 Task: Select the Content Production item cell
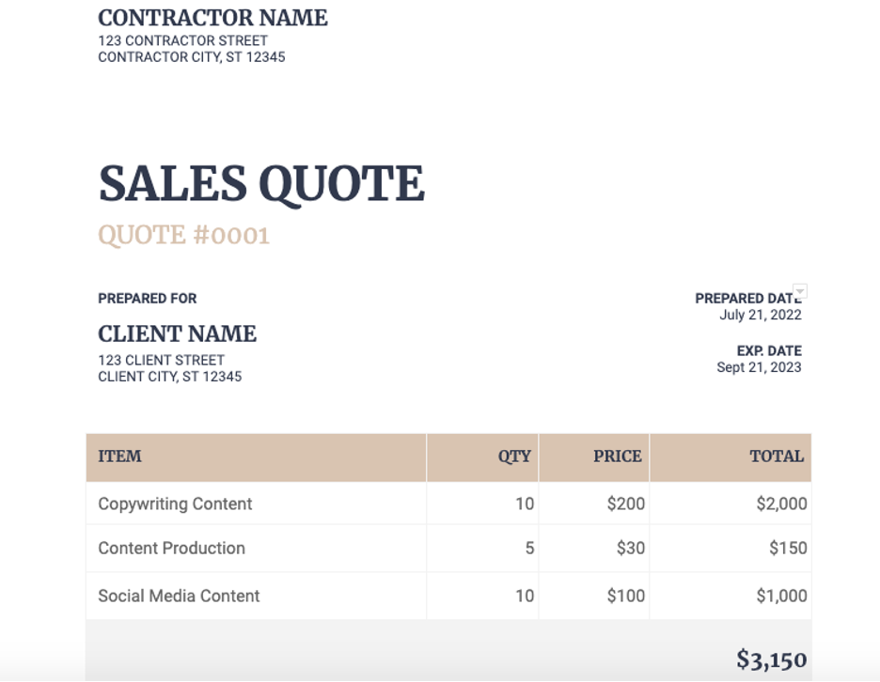pos(171,549)
